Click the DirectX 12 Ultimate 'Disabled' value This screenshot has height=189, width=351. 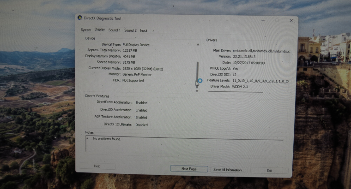click(x=141, y=125)
